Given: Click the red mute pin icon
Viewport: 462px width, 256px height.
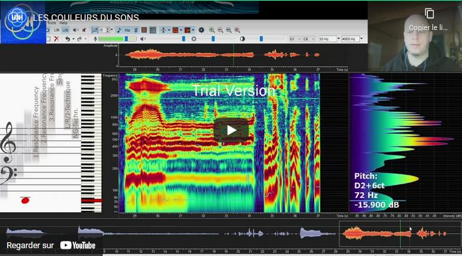Looking at the screenshot, I should (84, 30).
